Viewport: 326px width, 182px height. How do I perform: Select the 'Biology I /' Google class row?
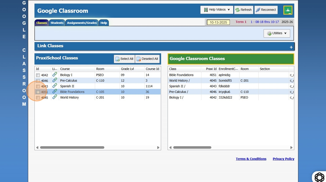point(231,97)
